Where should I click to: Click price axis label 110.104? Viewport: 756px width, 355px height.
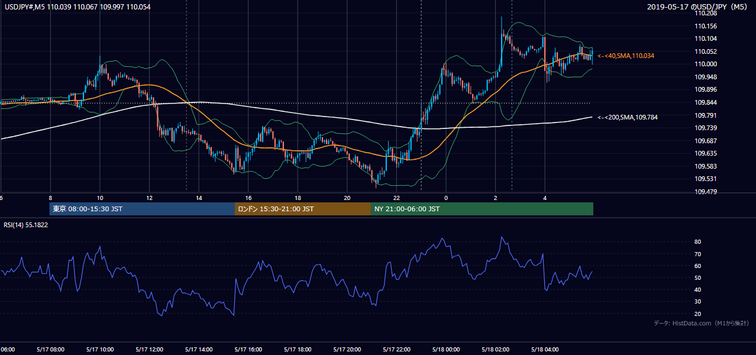point(706,38)
